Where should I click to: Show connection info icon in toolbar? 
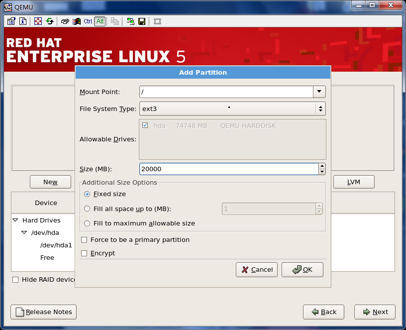[x=23, y=21]
